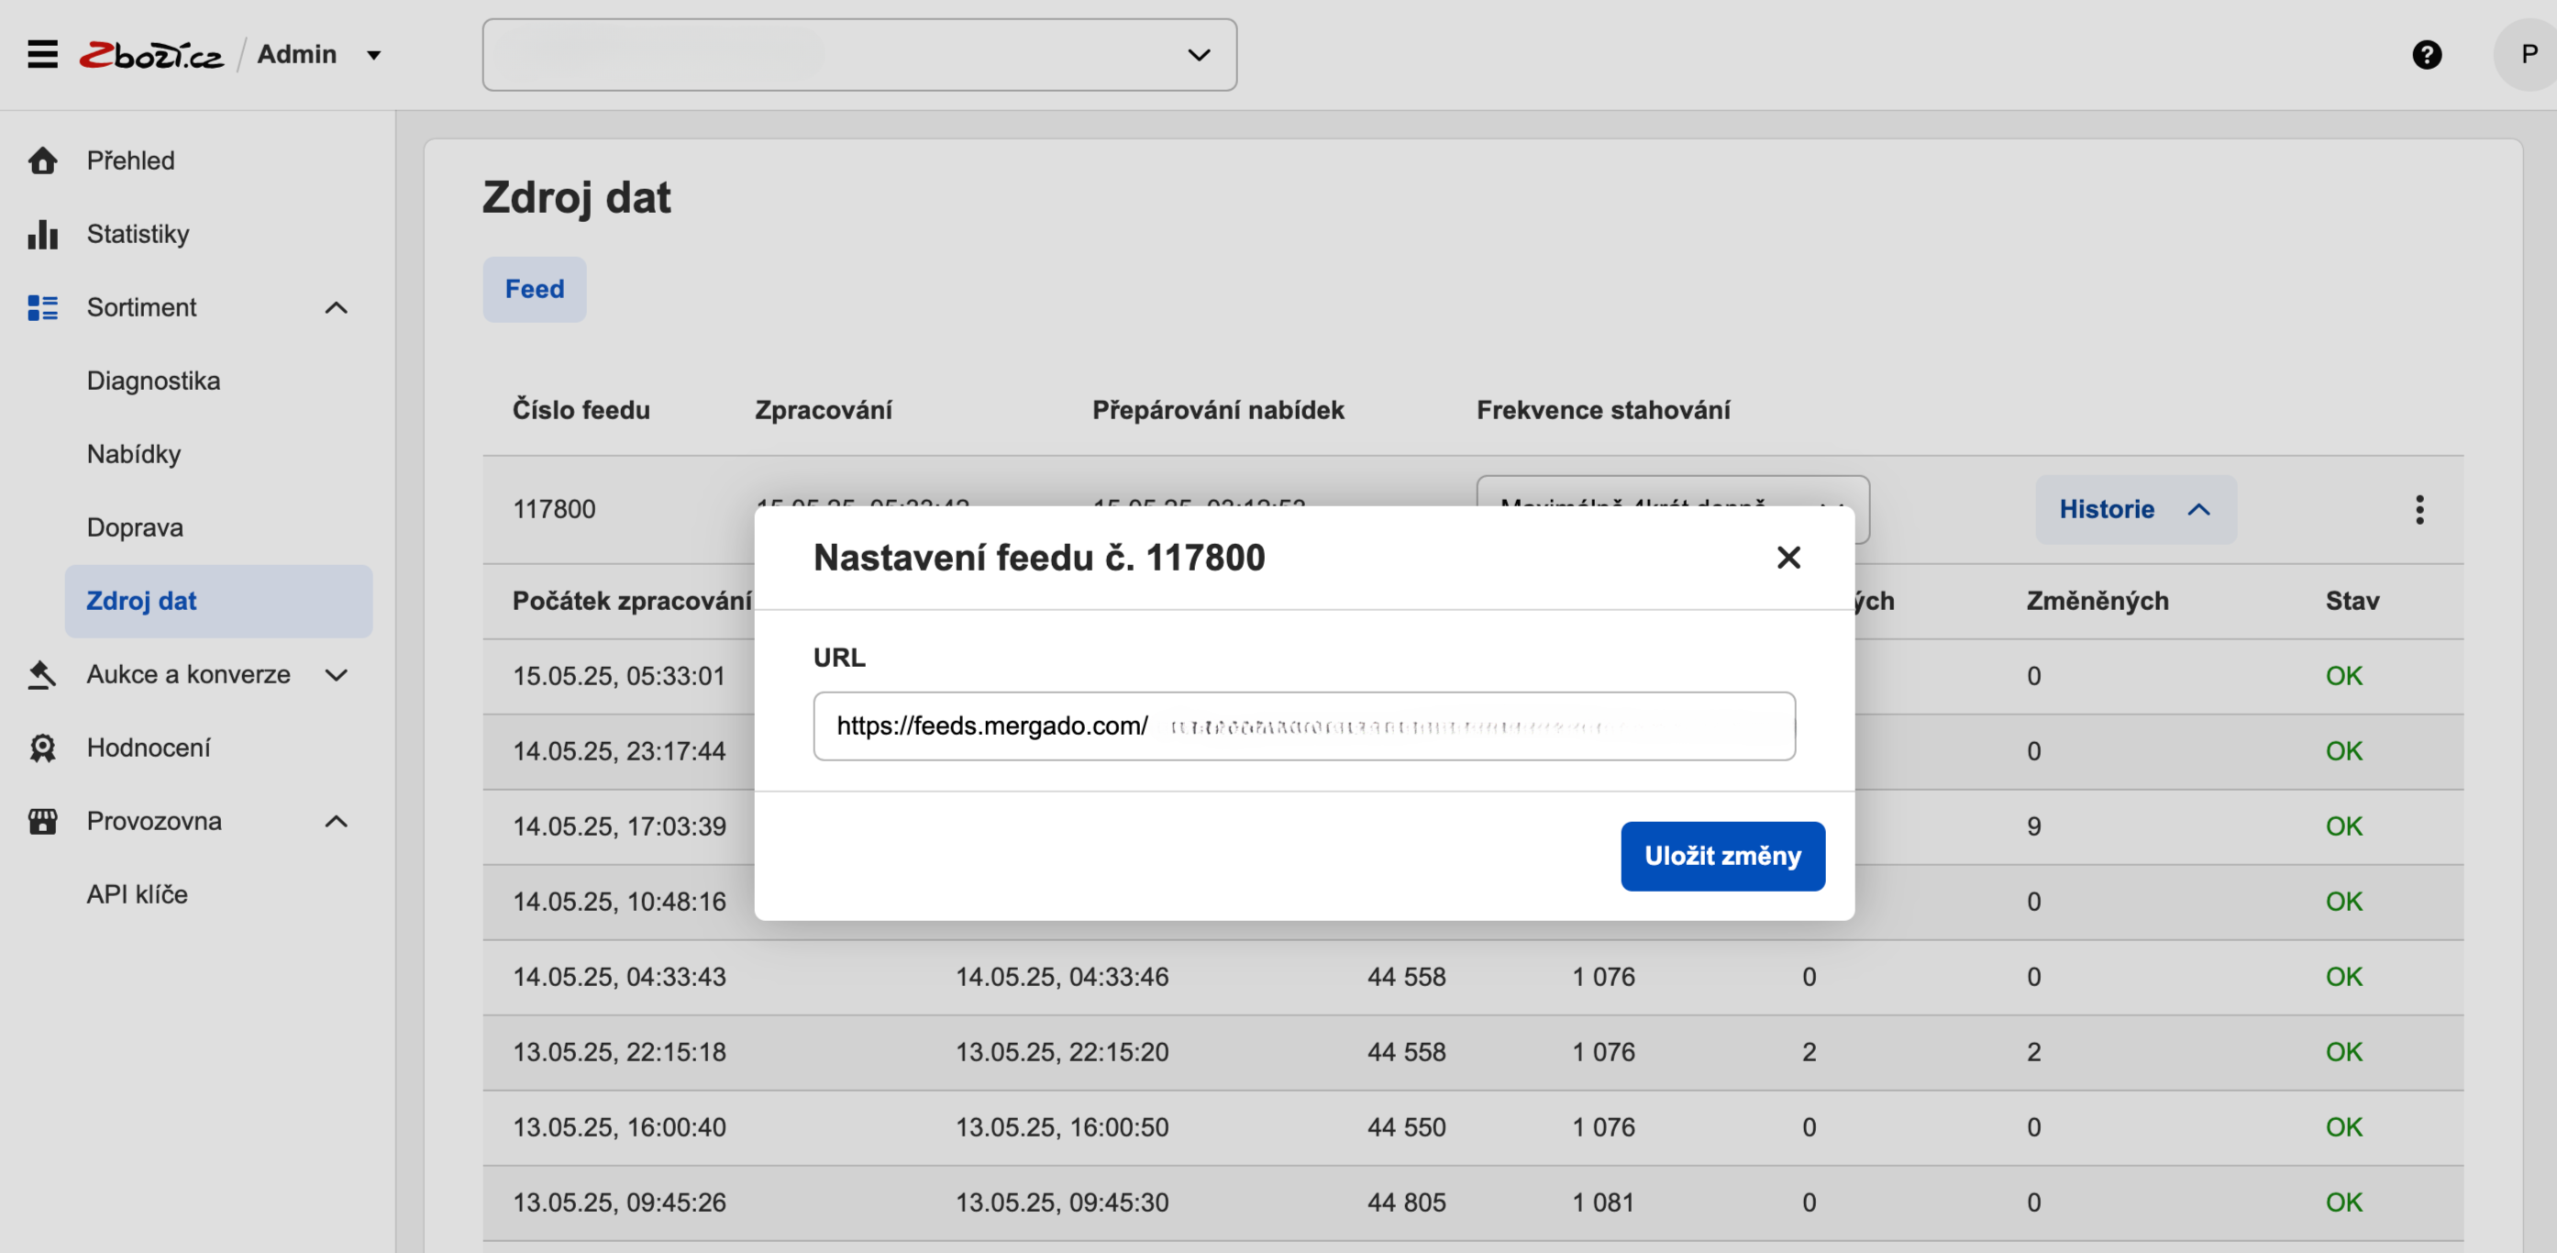Image resolution: width=2557 pixels, height=1253 pixels.
Task: Open Přehled in the sidebar
Action: (130, 160)
